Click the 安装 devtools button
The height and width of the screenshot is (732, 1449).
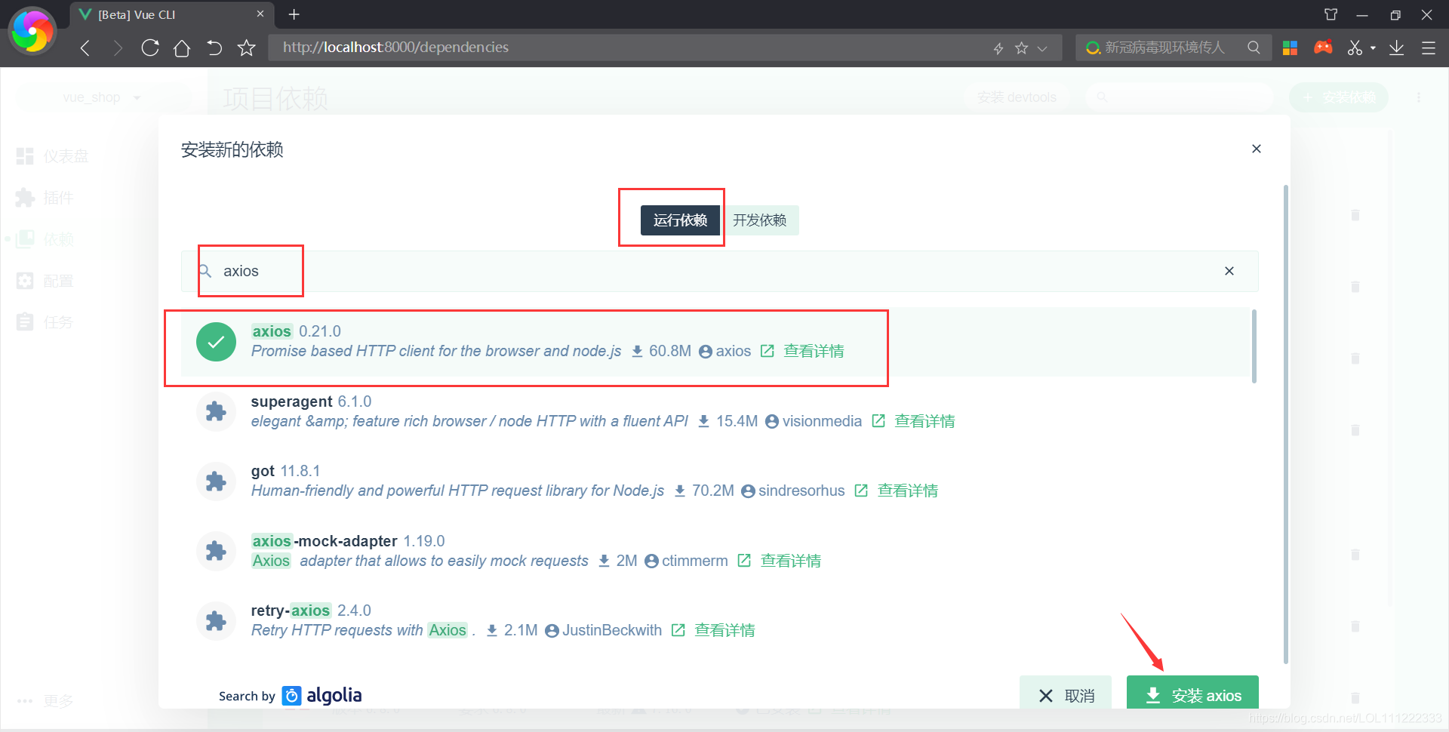(x=1017, y=97)
